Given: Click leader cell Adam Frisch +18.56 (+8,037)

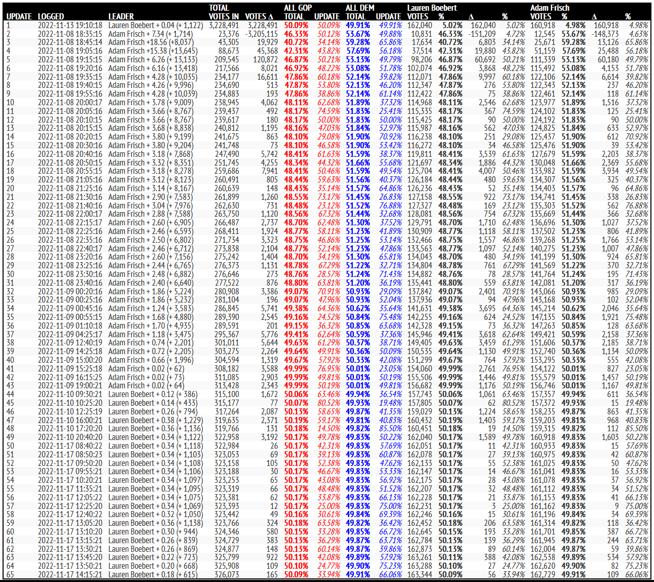Looking at the screenshot, I should tap(151, 42).
